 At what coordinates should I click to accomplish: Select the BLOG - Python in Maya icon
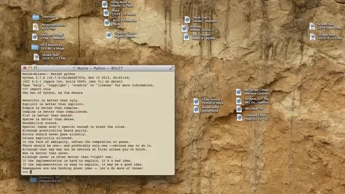(x=107, y=23)
